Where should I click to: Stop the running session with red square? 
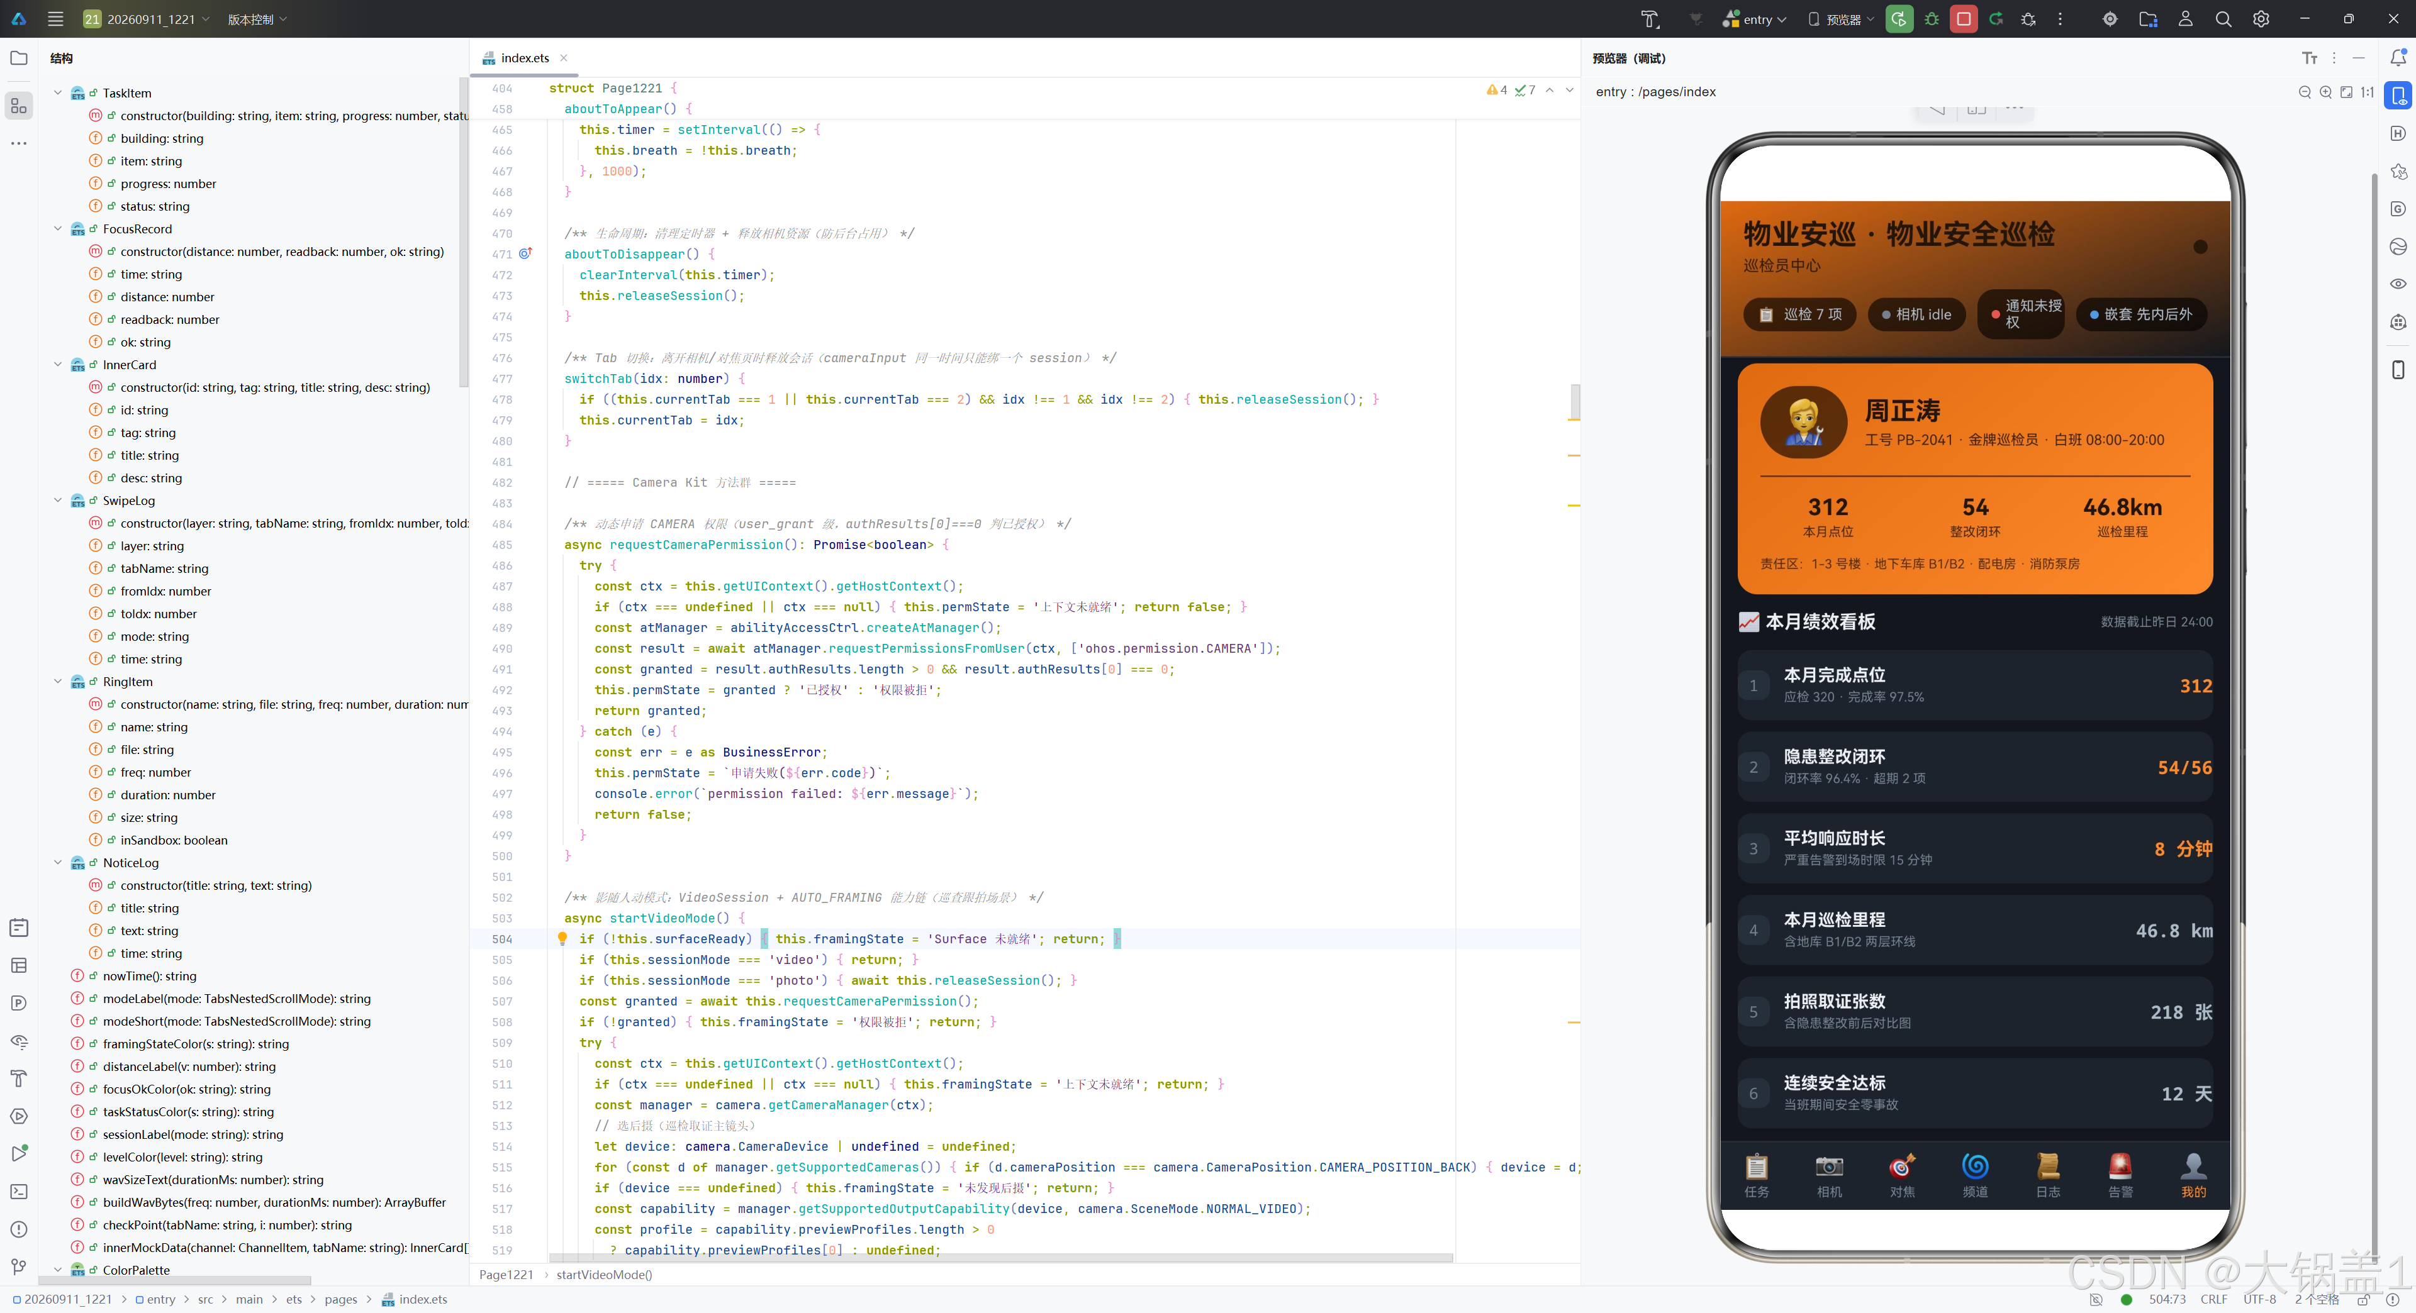click(1963, 19)
